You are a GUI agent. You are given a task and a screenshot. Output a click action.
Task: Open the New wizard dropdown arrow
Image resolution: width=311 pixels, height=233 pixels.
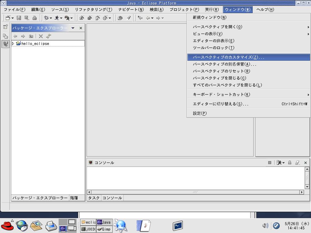tap(13, 18)
